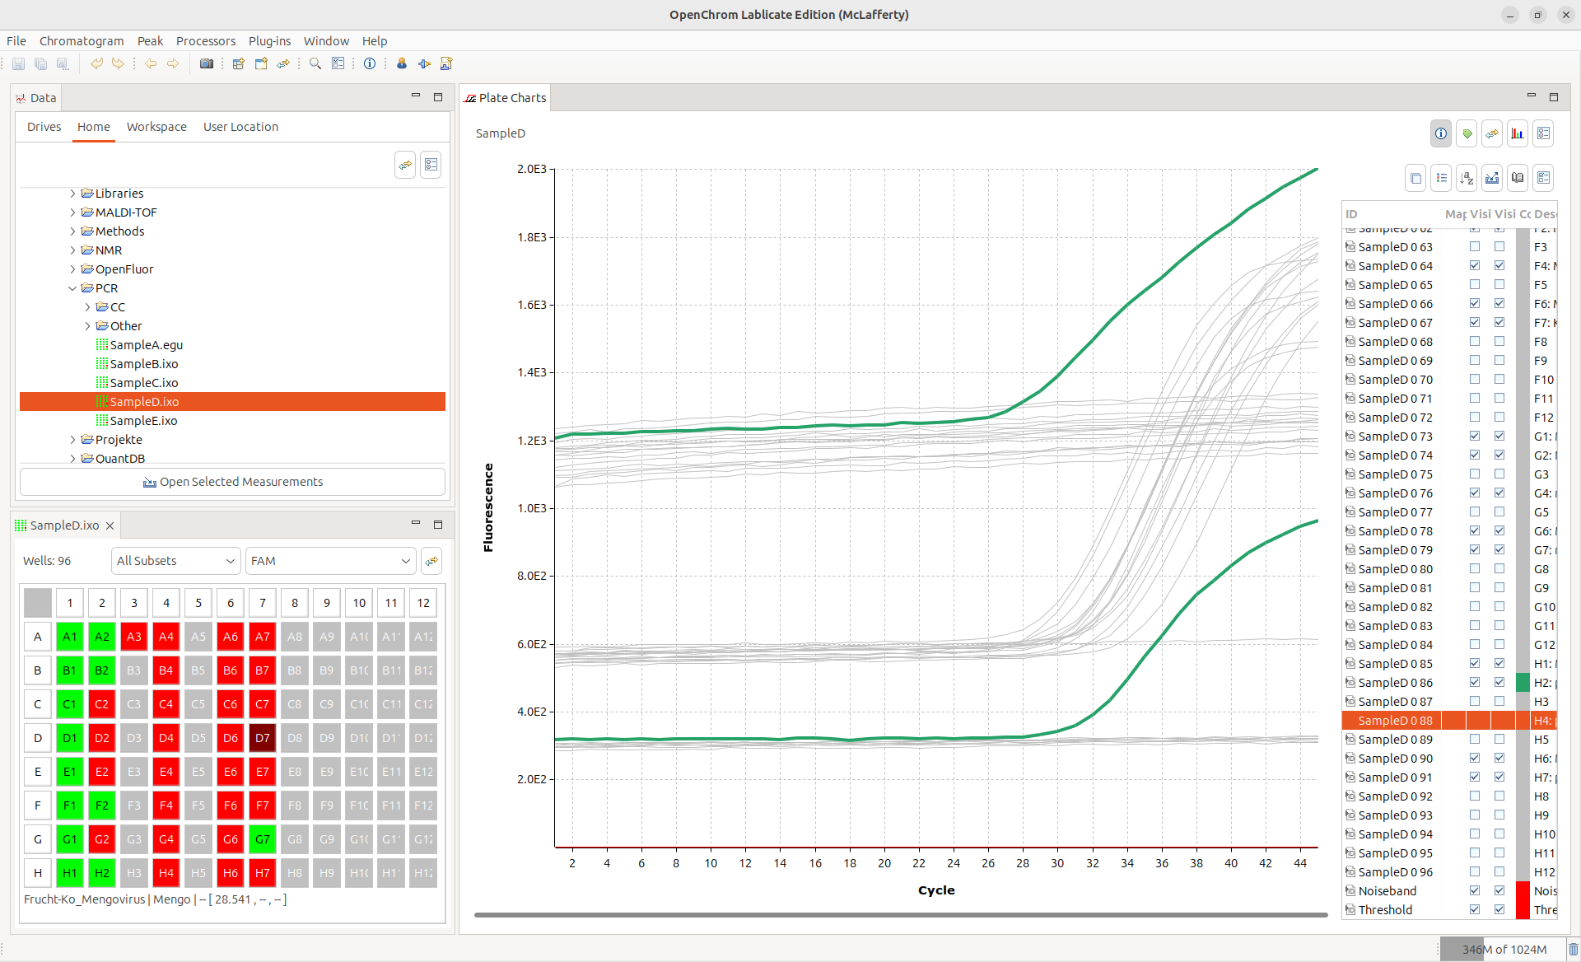Viewport: 1581px width, 962px height.
Task: Uncheck the first Threshold row checkbox
Action: [x=1475, y=910]
